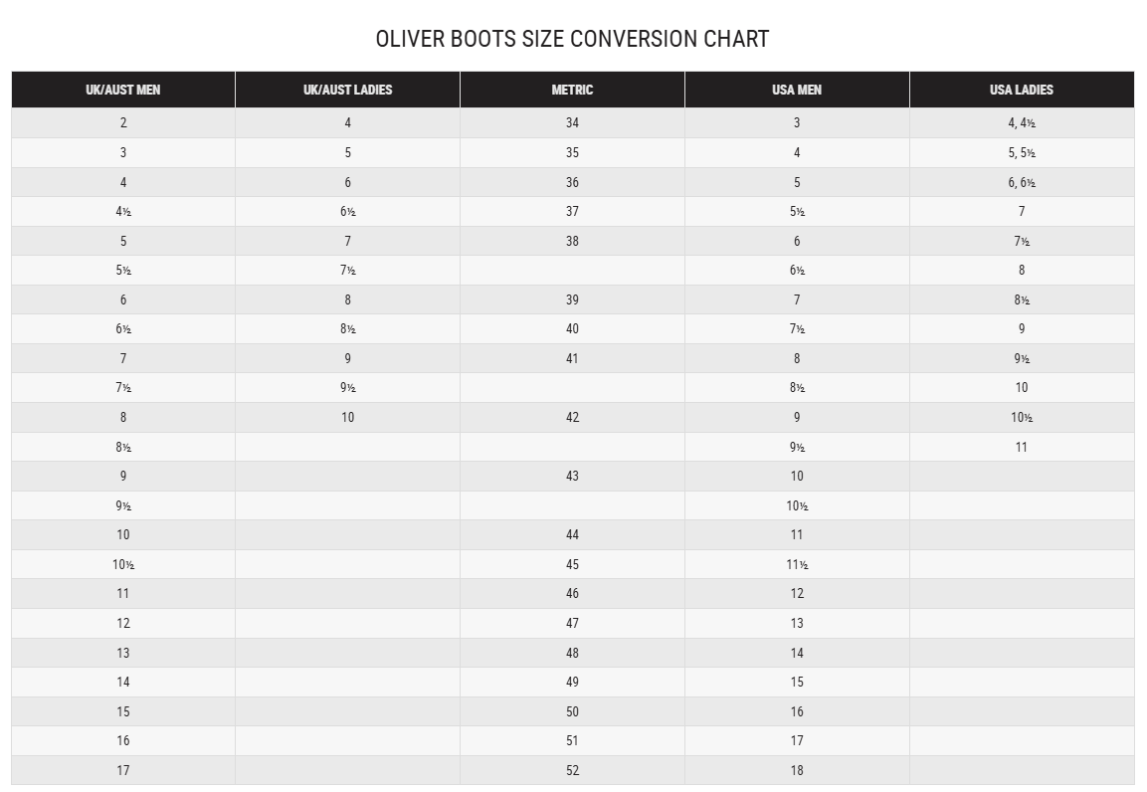The height and width of the screenshot is (792, 1147).
Task: Select USA Ladies 6, 6½ cell
Action: point(1022,182)
